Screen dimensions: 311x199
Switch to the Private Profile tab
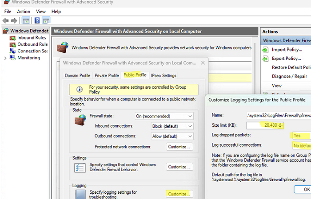click(107, 75)
